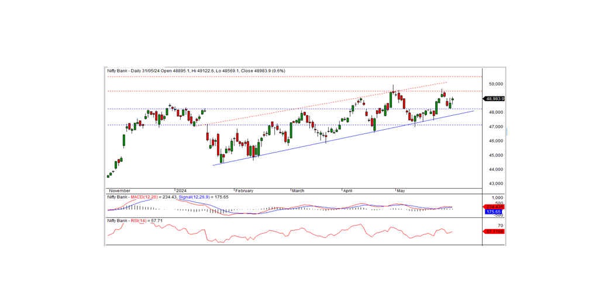
Task: Jump to the April time axis label
Action: pyautogui.click(x=349, y=191)
